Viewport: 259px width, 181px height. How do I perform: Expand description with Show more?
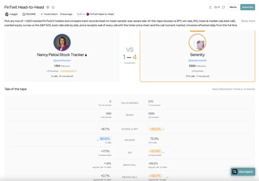click(248, 21)
